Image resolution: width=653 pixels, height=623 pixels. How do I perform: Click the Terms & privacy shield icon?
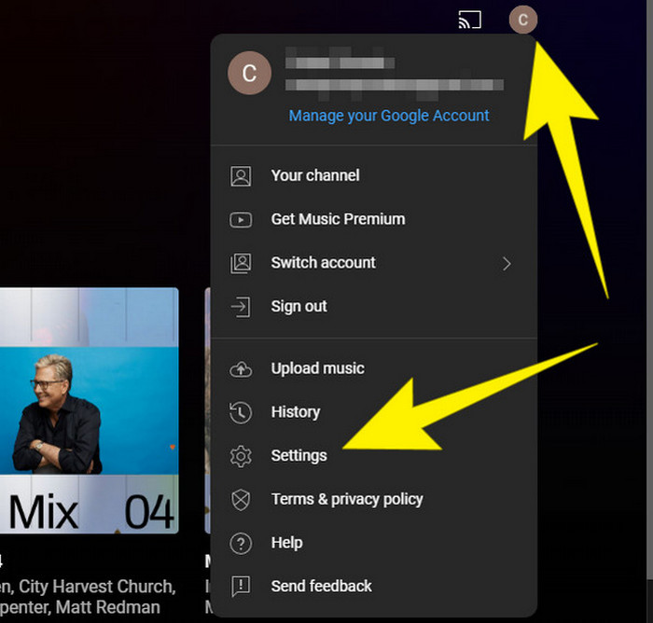[241, 500]
